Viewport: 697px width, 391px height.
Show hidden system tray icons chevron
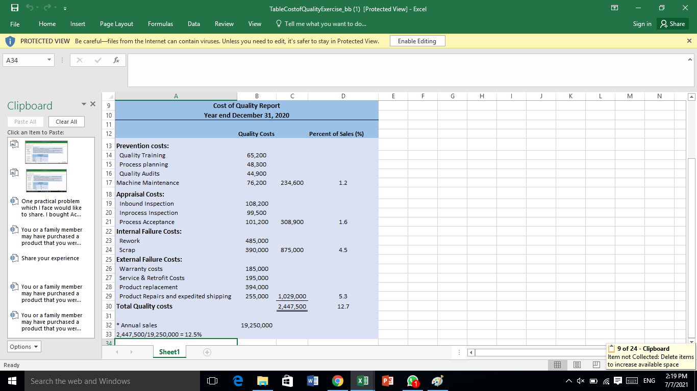click(x=568, y=381)
